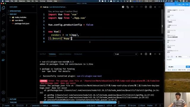Click the emoji icon in the chat window
Screen dimensions: 190x107
tap(168, 57)
